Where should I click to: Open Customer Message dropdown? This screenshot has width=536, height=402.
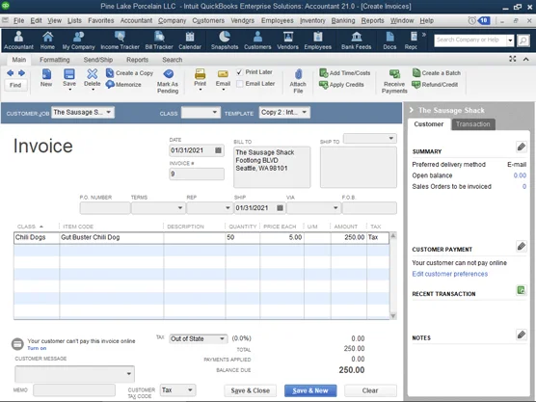(129, 374)
